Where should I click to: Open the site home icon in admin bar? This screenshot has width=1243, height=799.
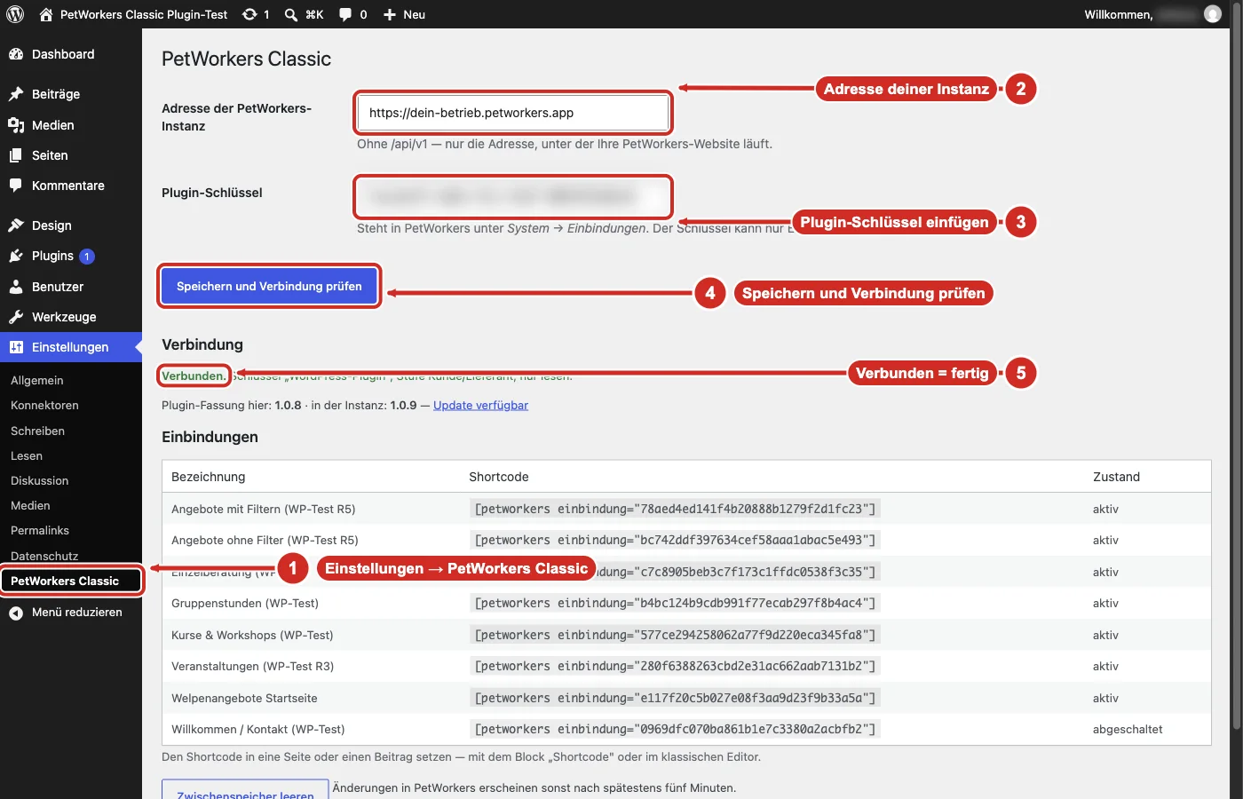tap(46, 14)
